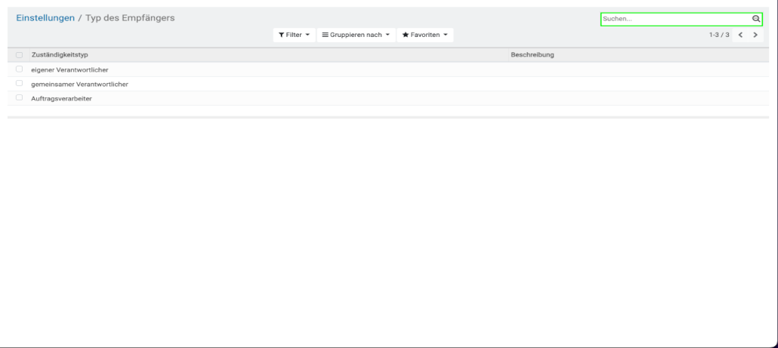Open the eigener Verantwortlicher record

(69, 70)
